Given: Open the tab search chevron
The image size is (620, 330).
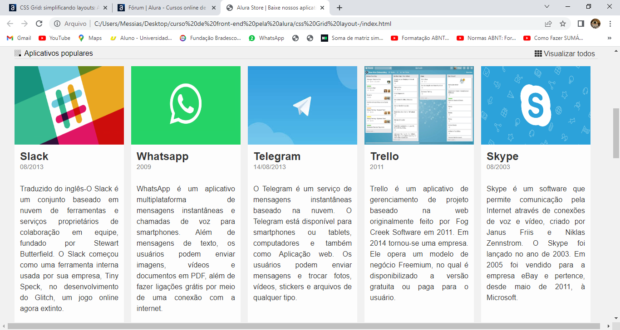Looking at the screenshot, I should click(x=547, y=6).
